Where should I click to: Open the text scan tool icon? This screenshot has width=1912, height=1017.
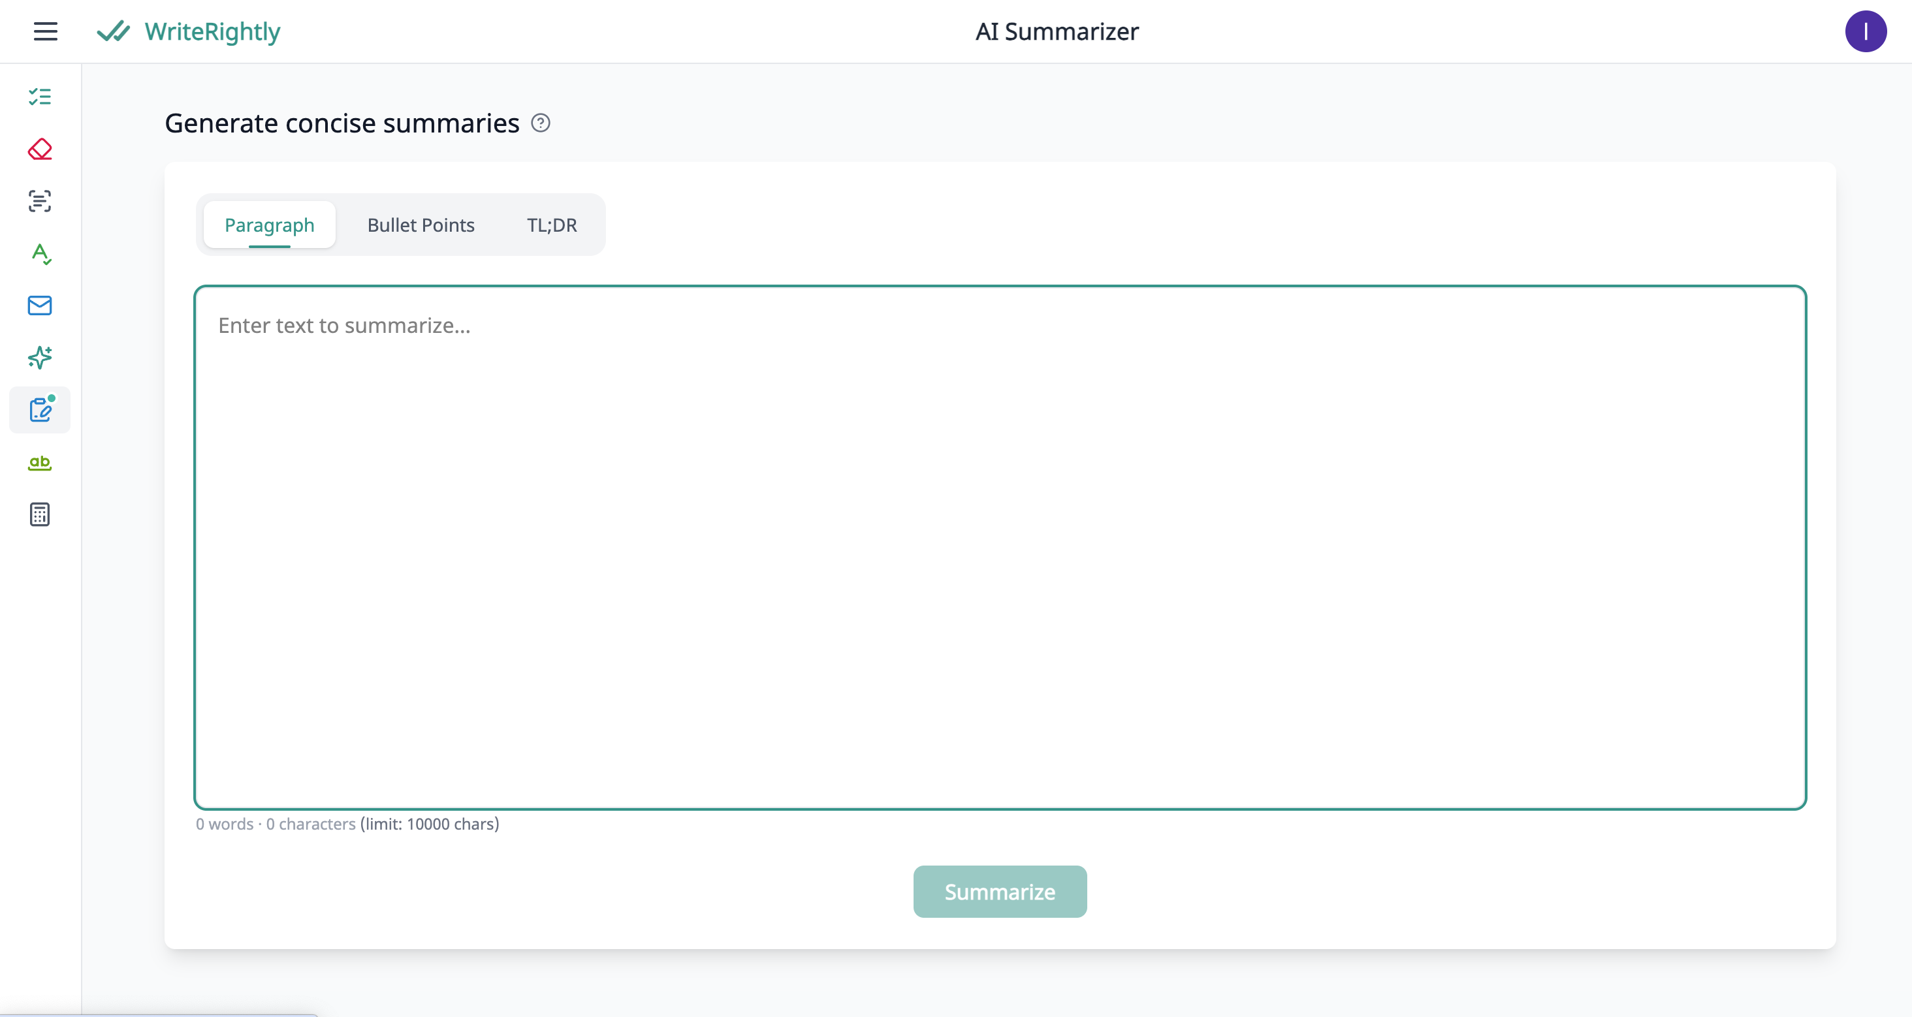point(40,201)
